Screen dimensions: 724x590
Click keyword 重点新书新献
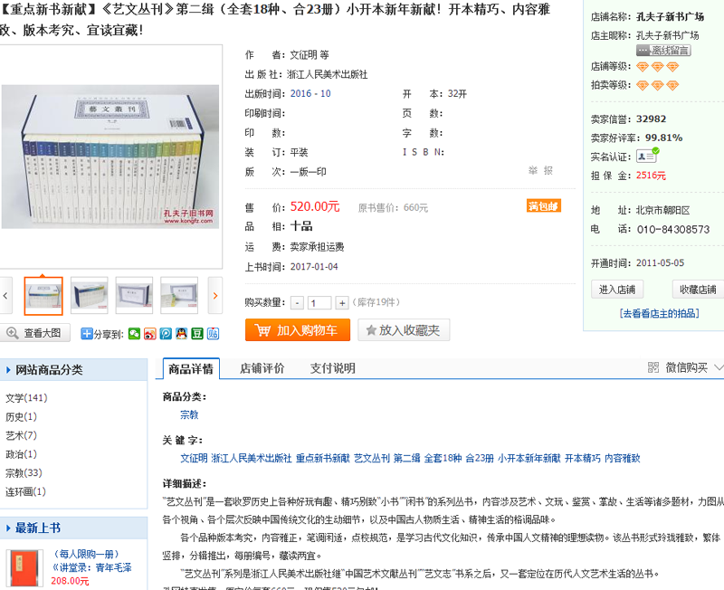point(323,458)
